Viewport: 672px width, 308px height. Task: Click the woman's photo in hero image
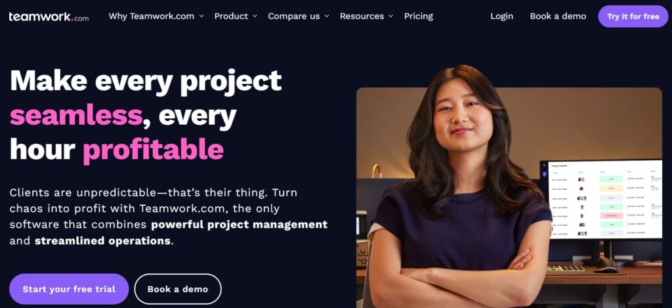(x=461, y=188)
